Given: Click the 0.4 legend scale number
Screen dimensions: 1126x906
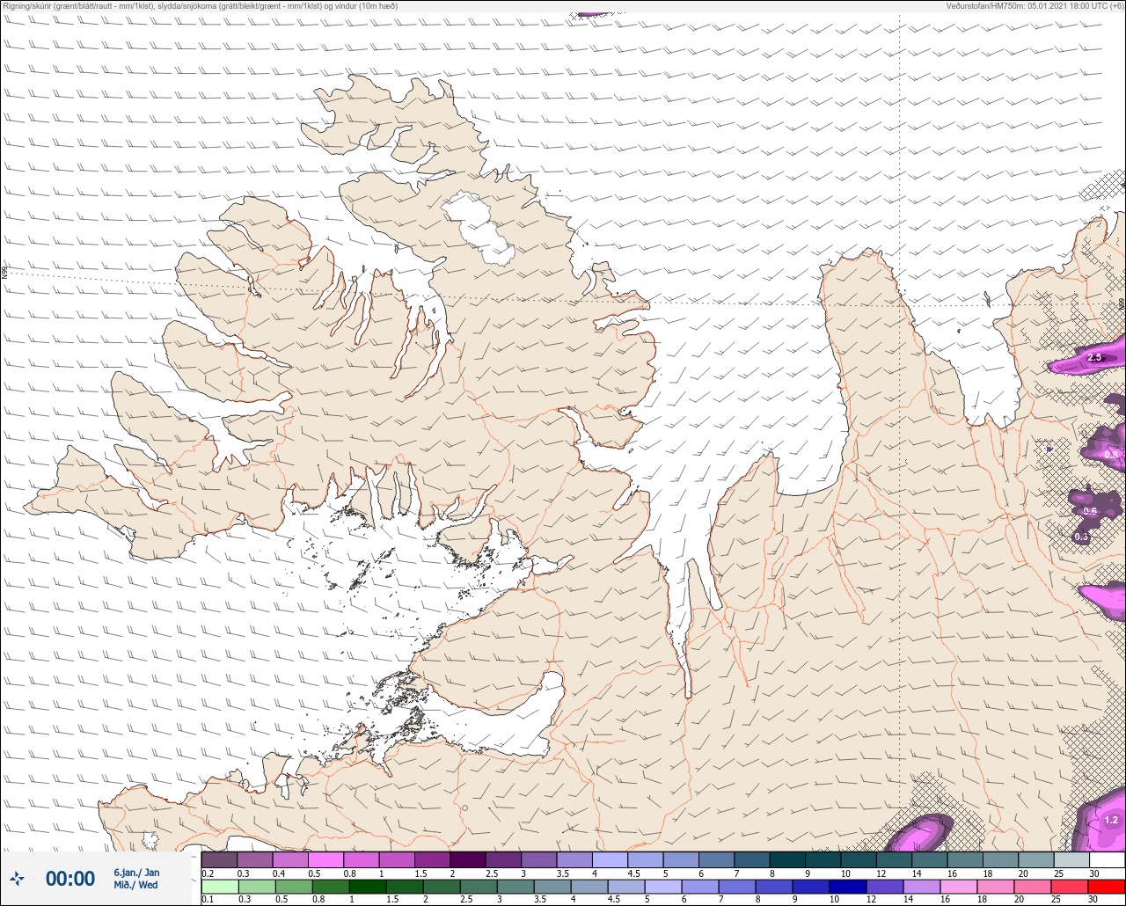Looking at the screenshot, I should point(279,873).
